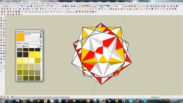Create a new file from standard toolbar

point(2,6)
